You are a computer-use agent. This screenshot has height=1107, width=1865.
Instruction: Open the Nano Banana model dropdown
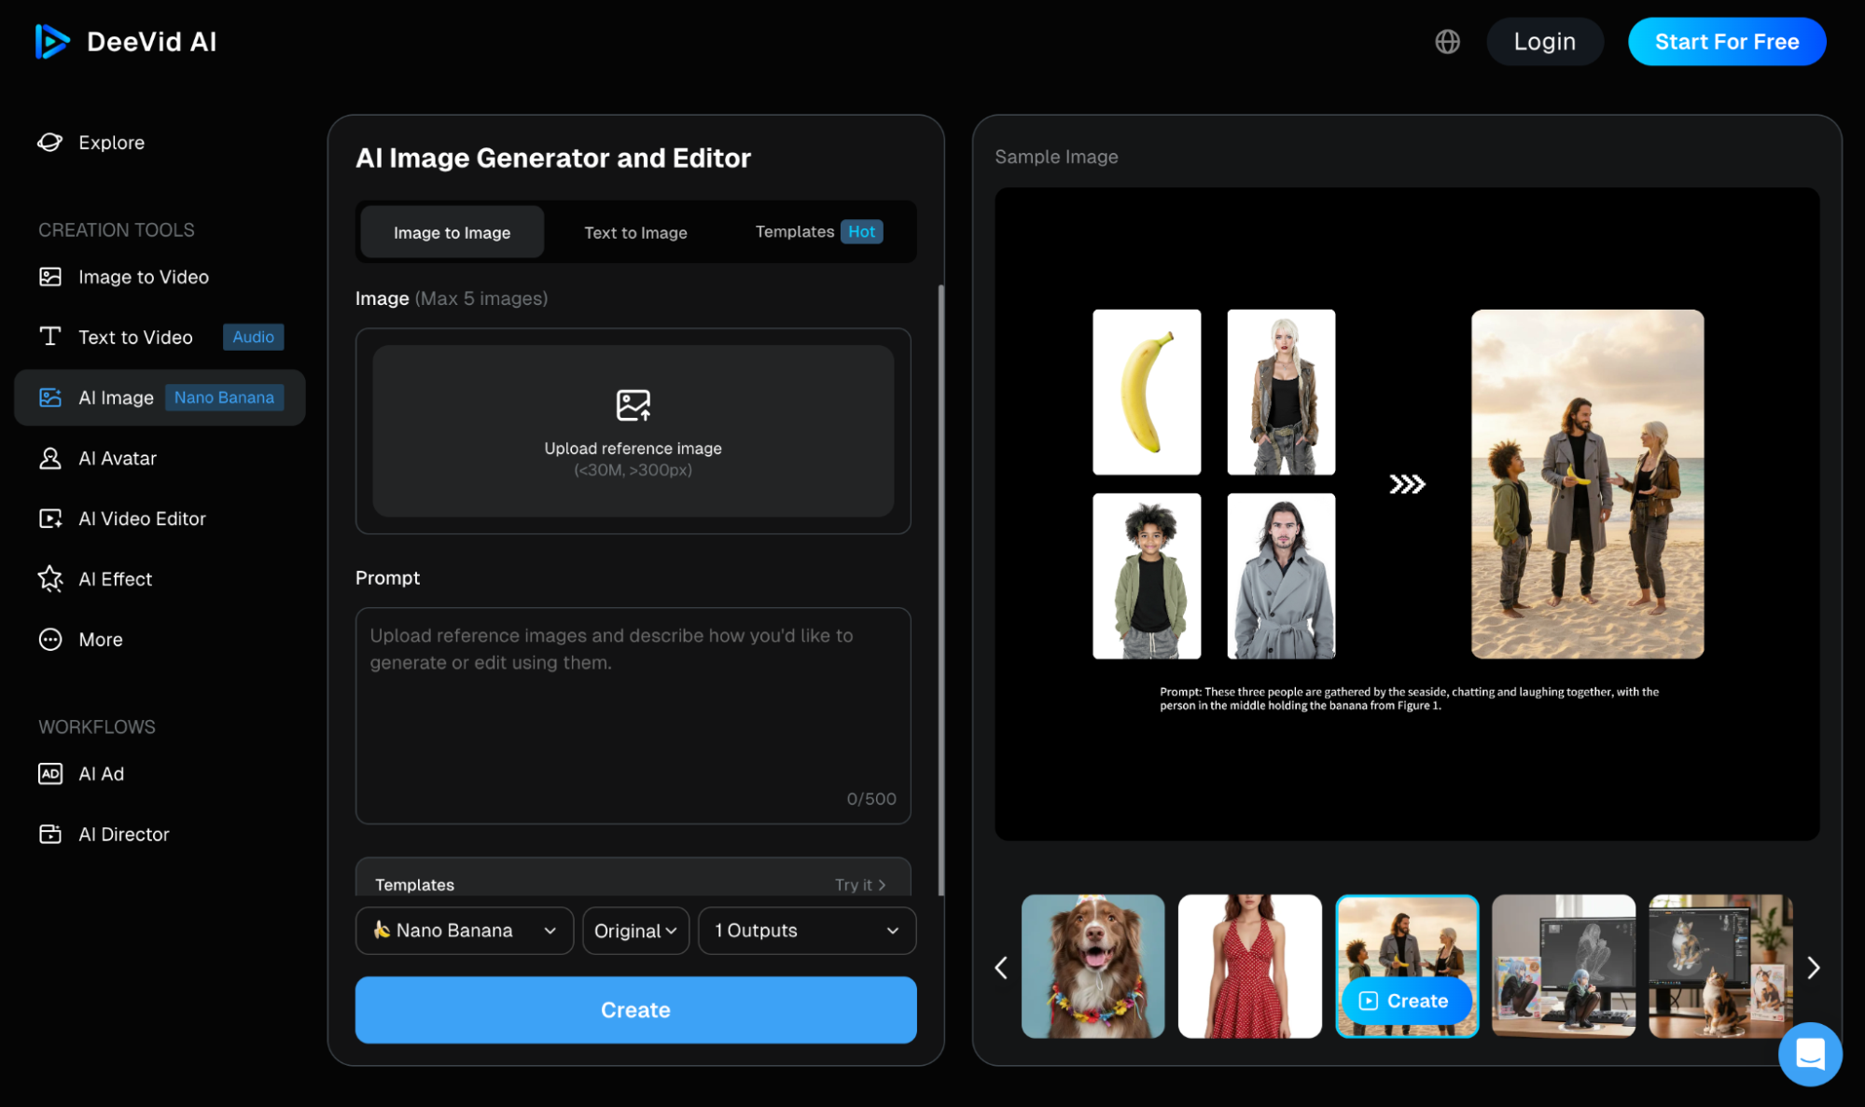click(464, 930)
